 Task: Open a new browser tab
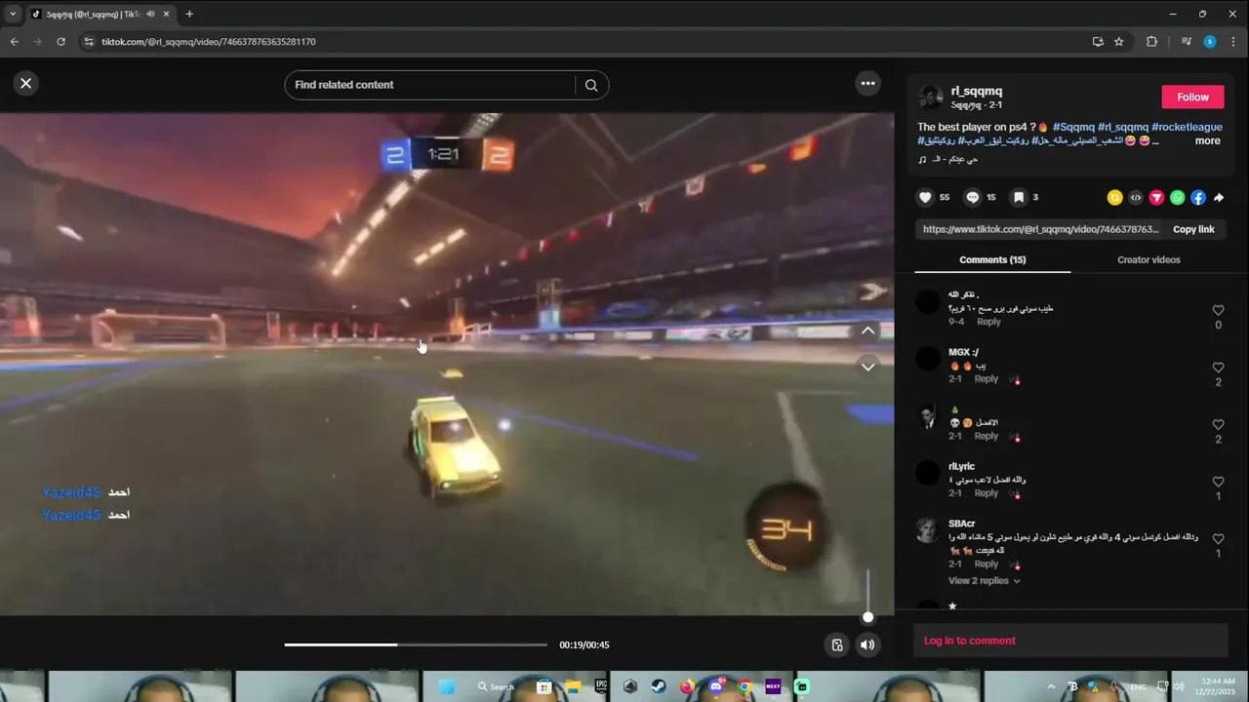point(189,14)
